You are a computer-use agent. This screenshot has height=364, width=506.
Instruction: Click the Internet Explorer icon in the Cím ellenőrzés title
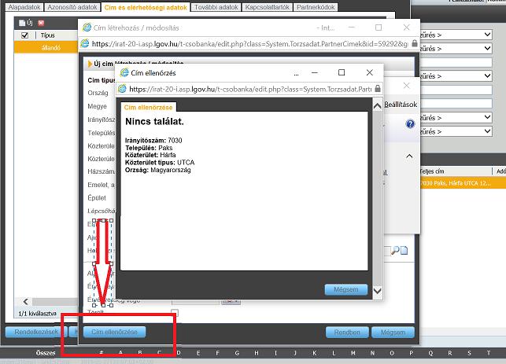pos(124,72)
